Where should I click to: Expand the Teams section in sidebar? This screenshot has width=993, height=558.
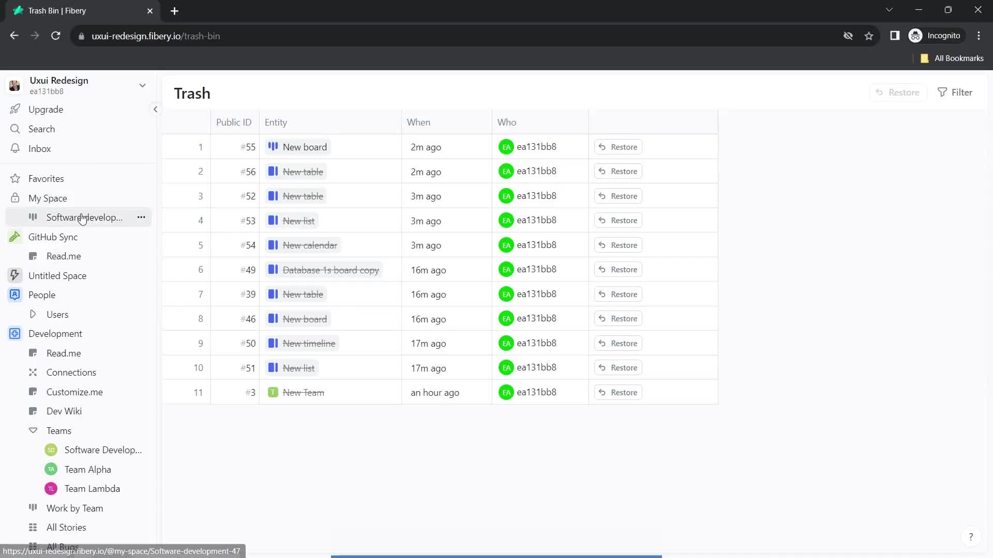(32, 430)
